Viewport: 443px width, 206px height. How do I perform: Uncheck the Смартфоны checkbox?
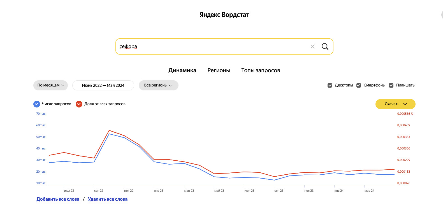359,85
